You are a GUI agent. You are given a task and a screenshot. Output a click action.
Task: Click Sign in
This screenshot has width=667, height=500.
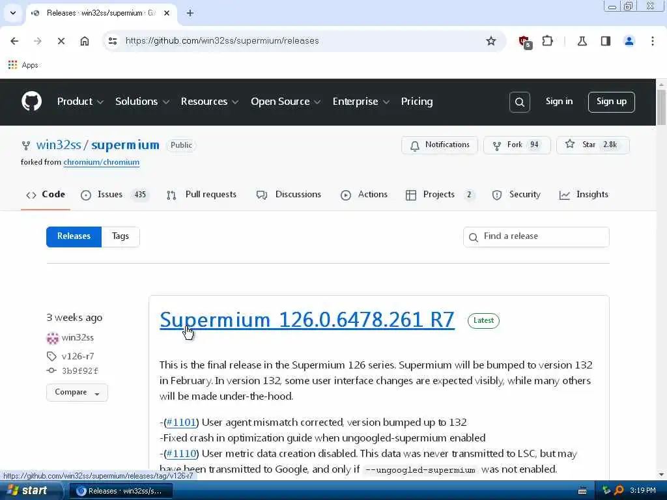(559, 101)
